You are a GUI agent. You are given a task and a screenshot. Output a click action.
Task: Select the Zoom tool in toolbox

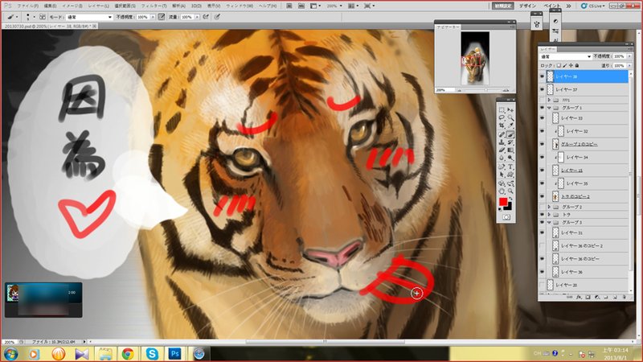[510, 191]
